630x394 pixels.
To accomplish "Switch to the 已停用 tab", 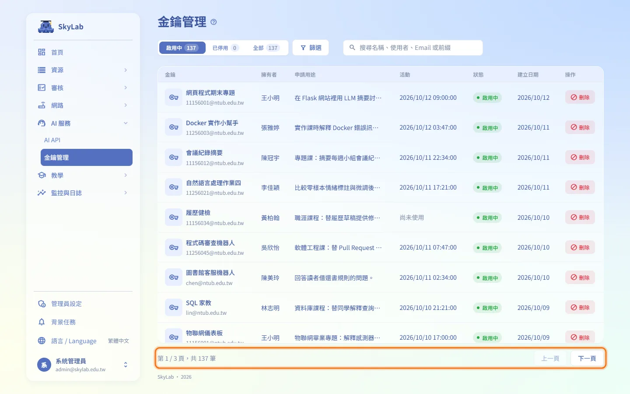I will [x=225, y=48].
